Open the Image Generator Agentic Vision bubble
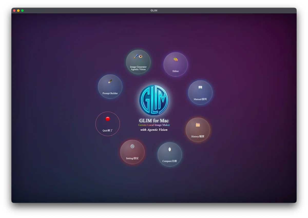 coord(138,62)
